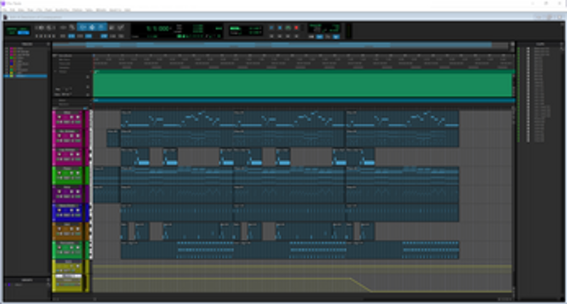Screen dimensions: 567x304
Task: Click the red Record button in the transport
Action: pos(296,28)
